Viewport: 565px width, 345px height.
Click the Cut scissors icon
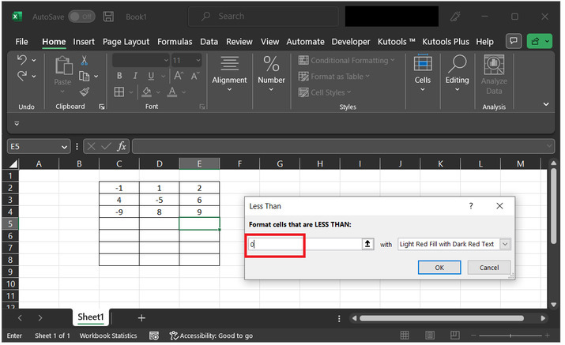(85, 60)
